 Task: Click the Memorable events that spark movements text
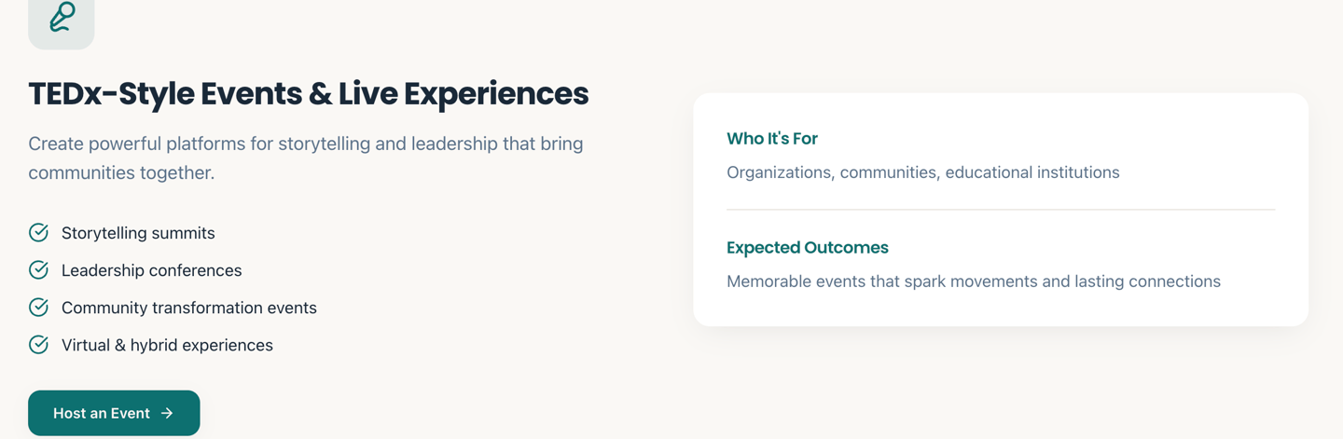pos(973,281)
